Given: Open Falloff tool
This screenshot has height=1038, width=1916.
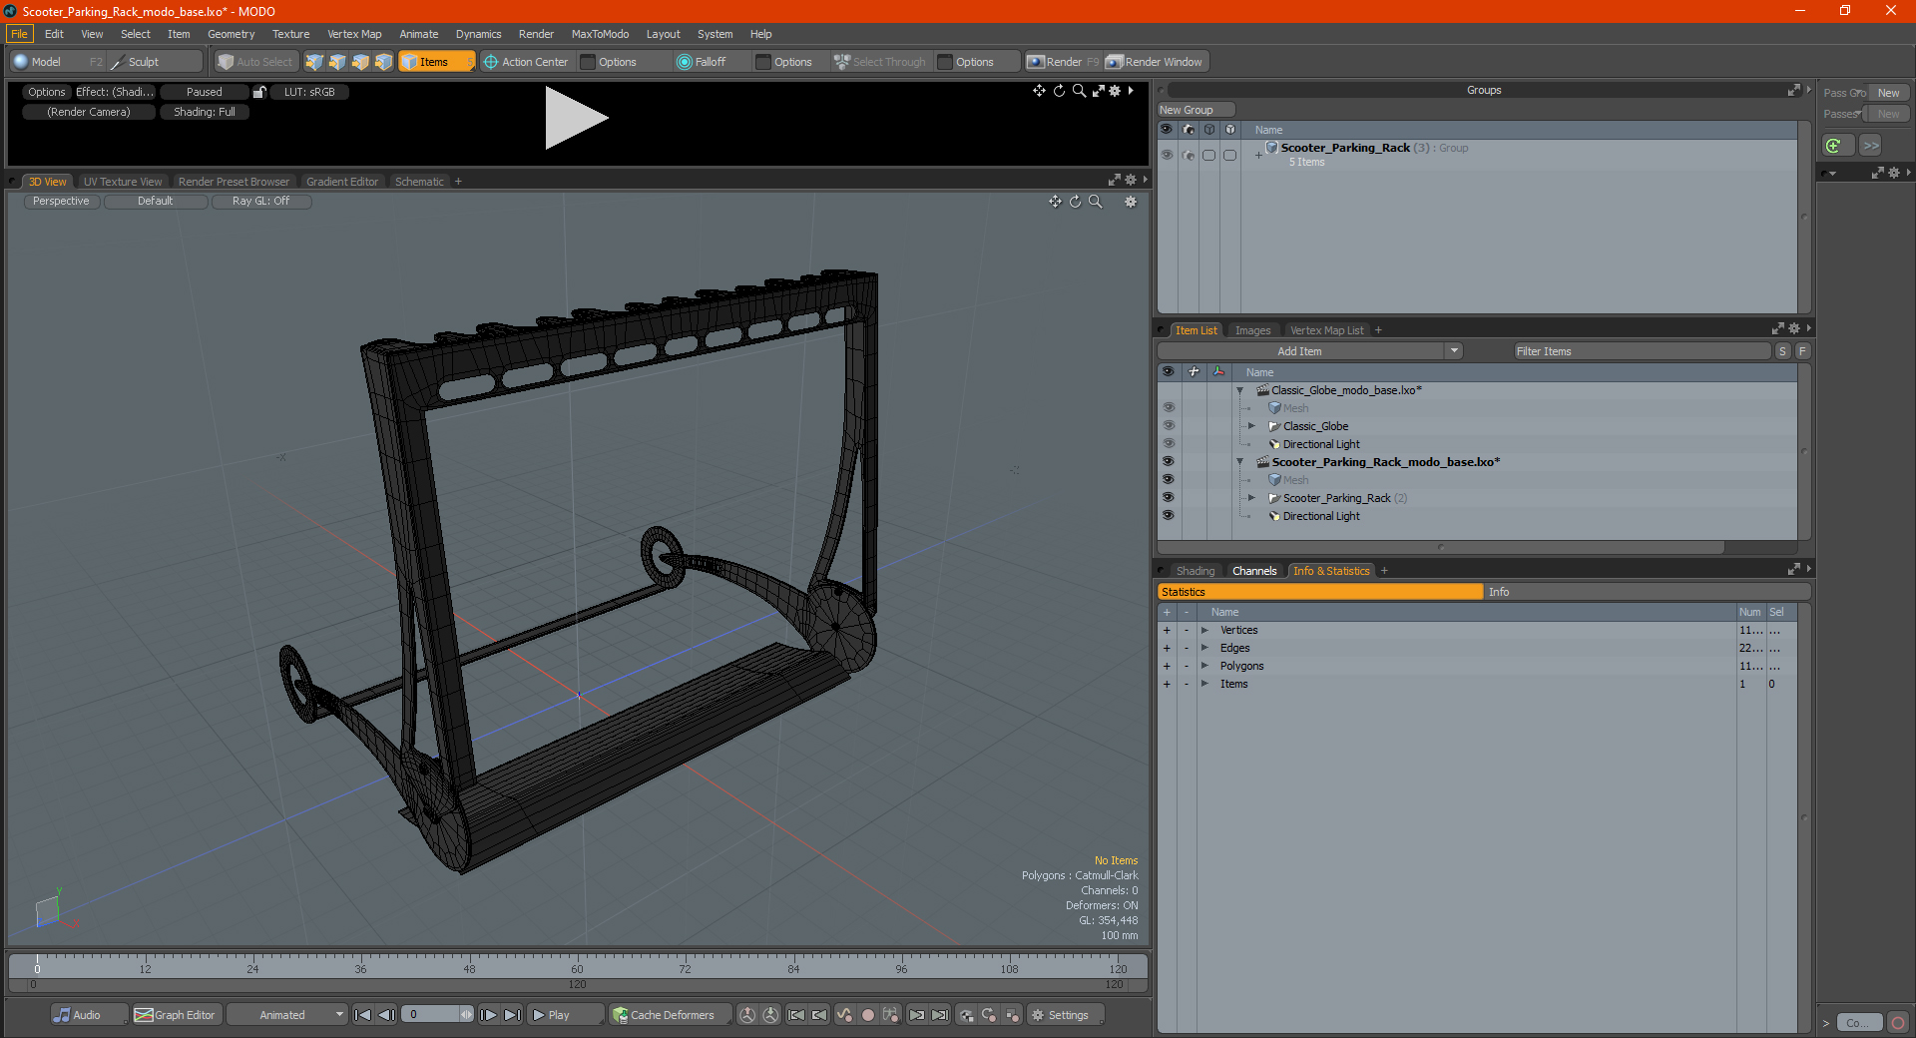Looking at the screenshot, I should (x=702, y=62).
